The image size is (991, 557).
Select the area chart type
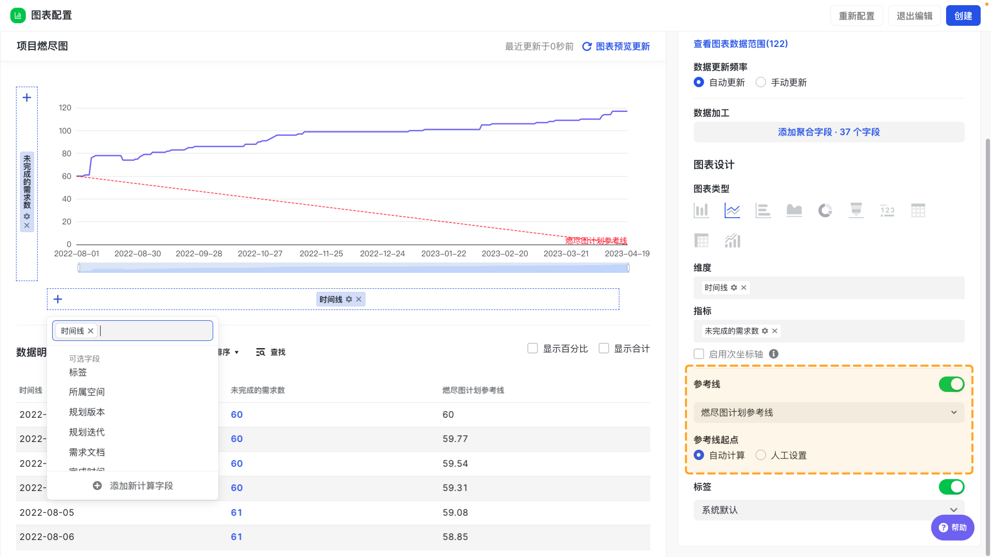point(794,210)
